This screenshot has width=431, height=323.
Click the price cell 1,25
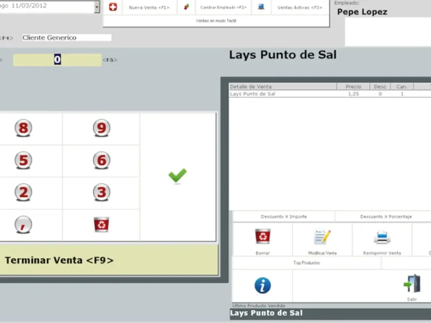[x=353, y=94]
